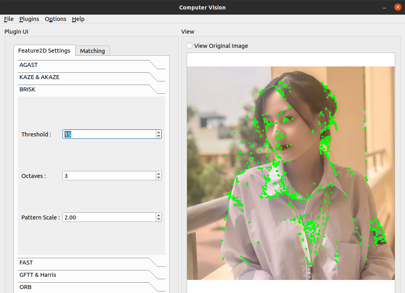Open the File menu
The height and width of the screenshot is (293, 405).
click(9, 19)
